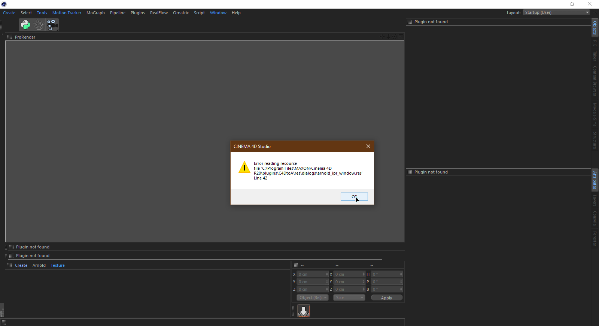Viewport: 599px width, 326px height.
Task: Click stepper arrows on the H rotation field
Action: (x=401, y=274)
